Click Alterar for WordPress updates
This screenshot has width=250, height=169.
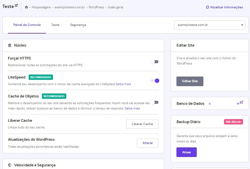pyautogui.click(x=147, y=143)
